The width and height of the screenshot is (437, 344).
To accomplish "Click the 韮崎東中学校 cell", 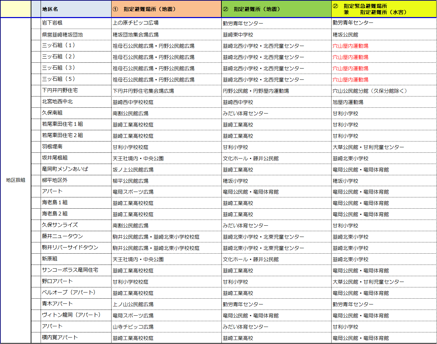I will (276, 34).
